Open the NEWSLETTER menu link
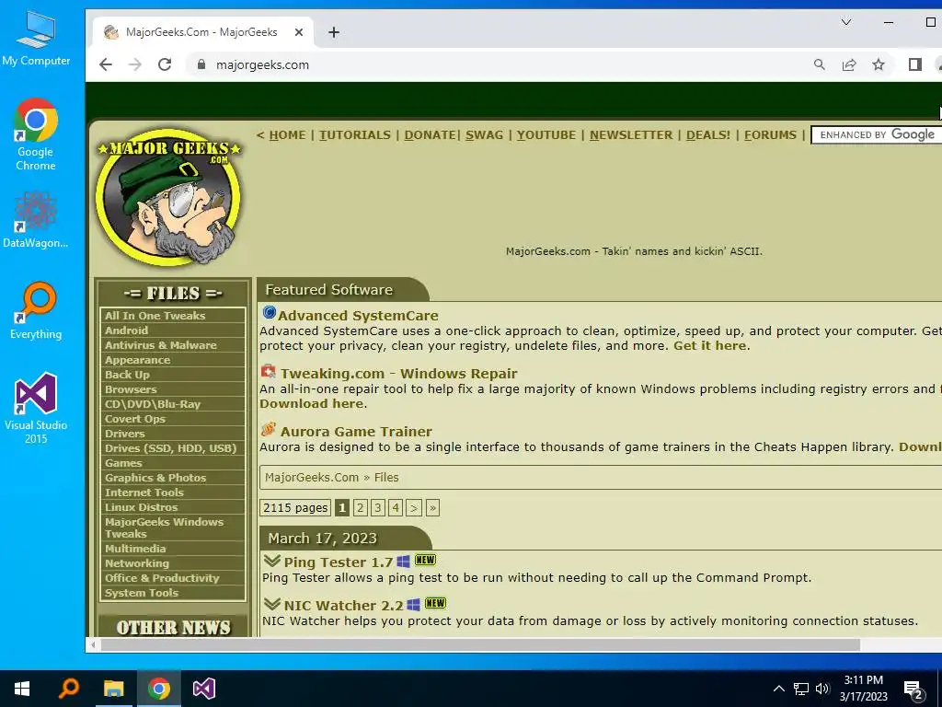Viewport: 942px width, 707px height. [x=631, y=134]
